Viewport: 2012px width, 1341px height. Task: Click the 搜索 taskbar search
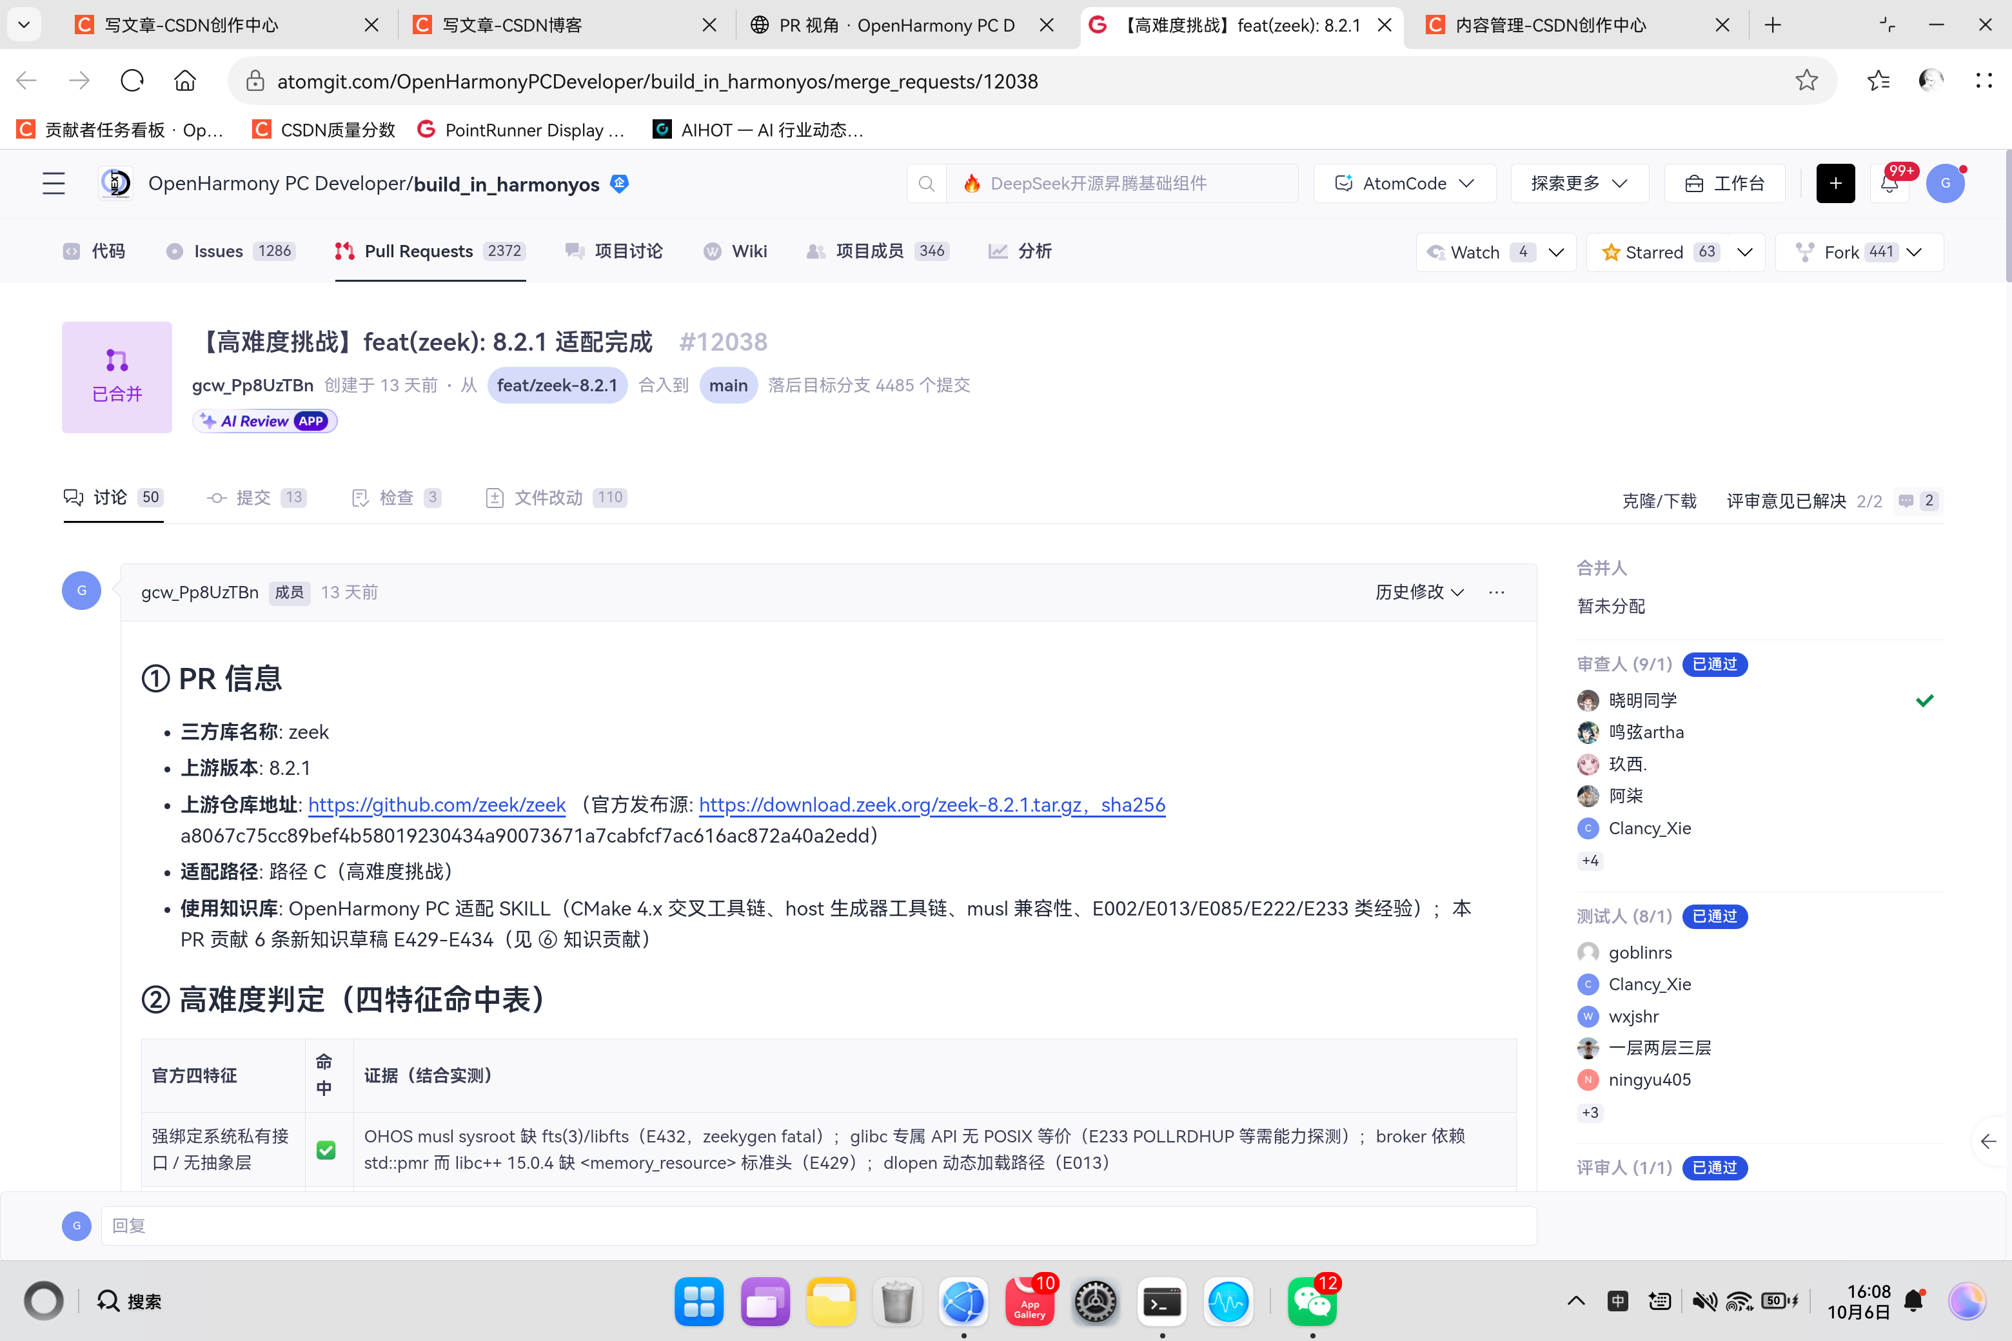tap(129, 1302)
